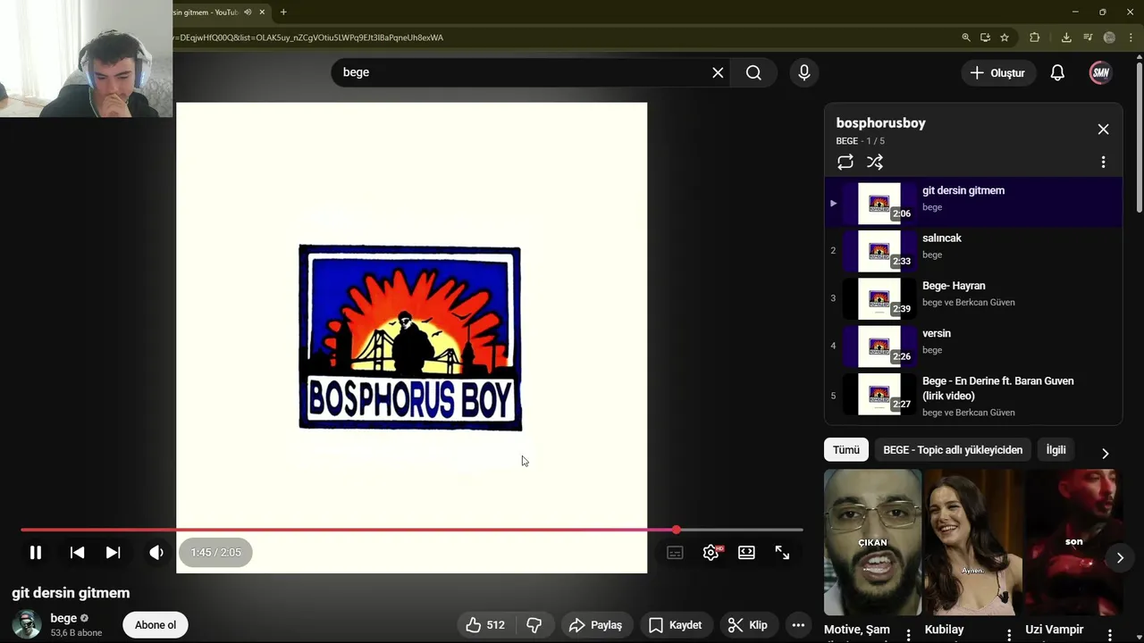This screenshot has width=1144, height=643.
Task: Open the browser media control icon
Action: [1088, 38]
